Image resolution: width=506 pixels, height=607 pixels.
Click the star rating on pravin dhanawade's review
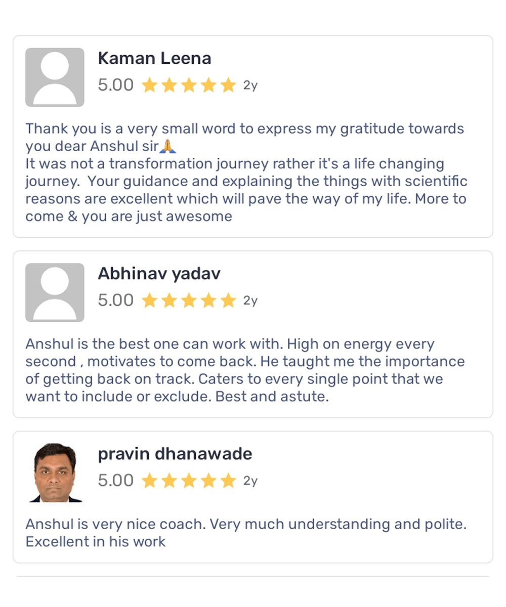(x=189, y=481)
